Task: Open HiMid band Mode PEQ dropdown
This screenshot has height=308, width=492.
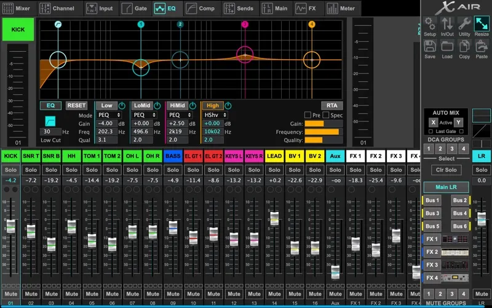Action: pyautogui.click(x=180, y=115)
